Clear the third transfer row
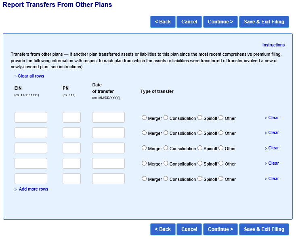 (x=273, y=148)
